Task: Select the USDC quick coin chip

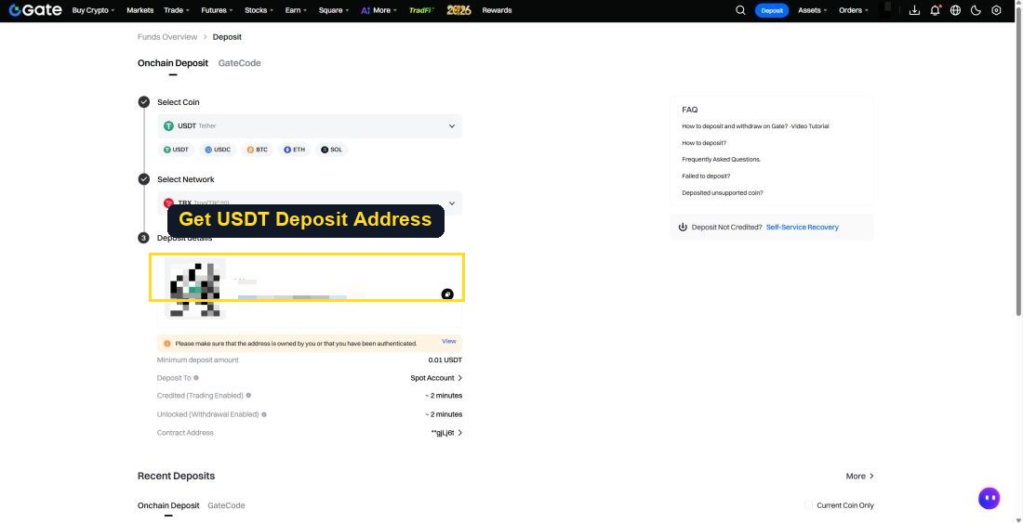Action: [218, 150]
